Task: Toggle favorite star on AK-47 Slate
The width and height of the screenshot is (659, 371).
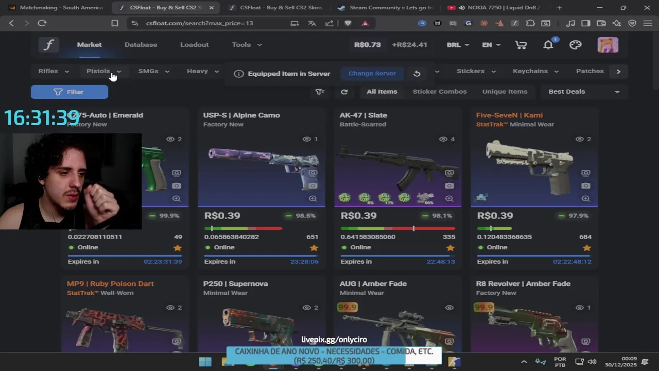Action: [450, 248]
